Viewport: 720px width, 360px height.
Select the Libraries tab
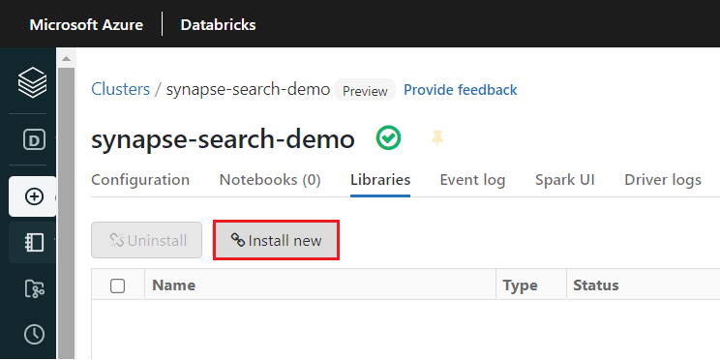pyautogui.click(x=380, y=180)
